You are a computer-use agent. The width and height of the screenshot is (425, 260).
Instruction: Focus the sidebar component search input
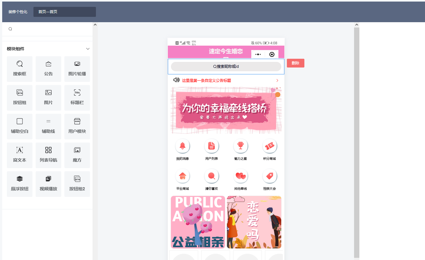[47, 29]
